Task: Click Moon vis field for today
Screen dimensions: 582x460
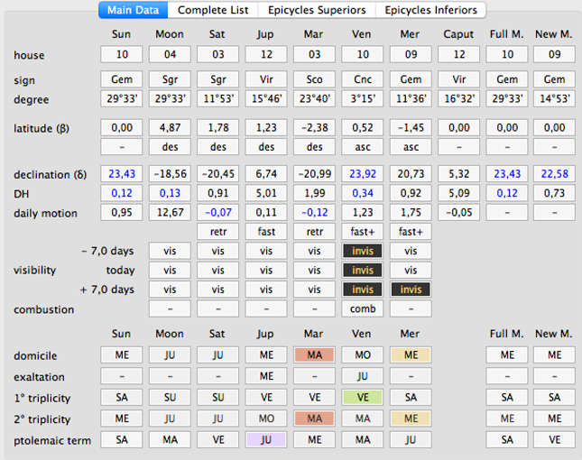Action: pos(170,270)
